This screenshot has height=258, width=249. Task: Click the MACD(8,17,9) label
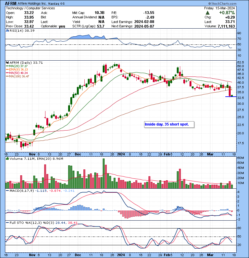coord(22,191)
